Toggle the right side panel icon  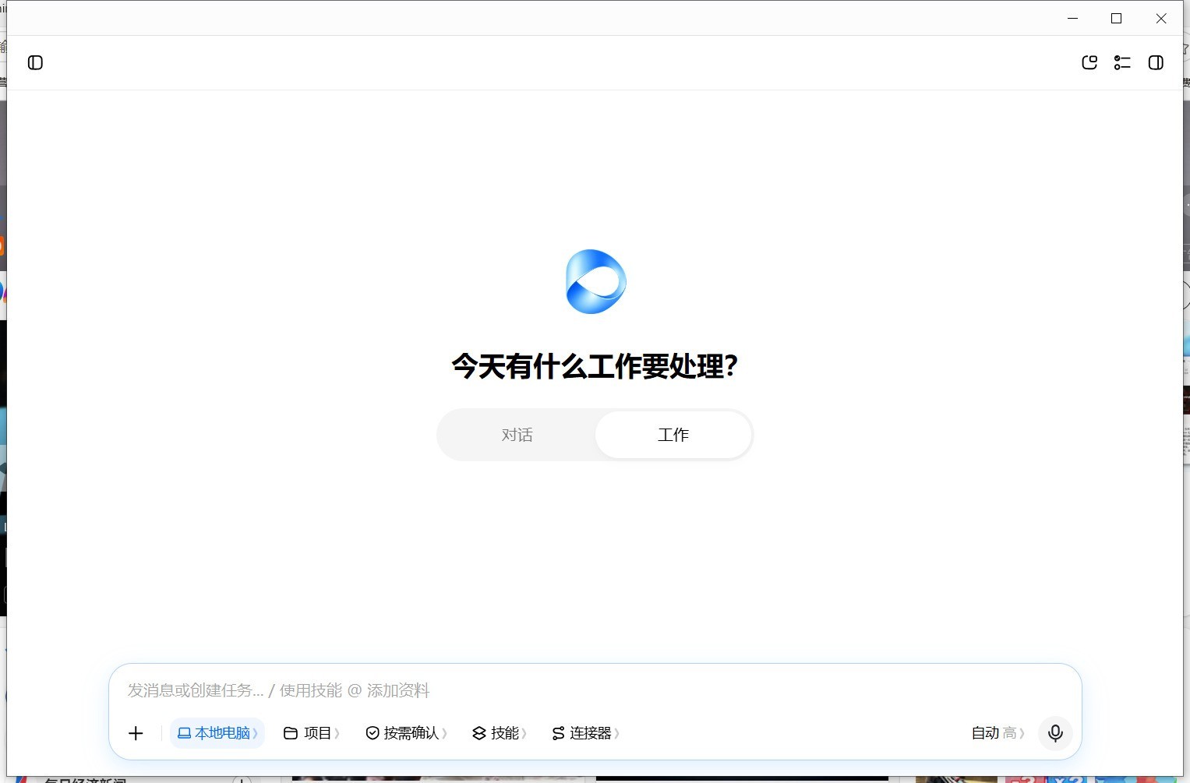tap(1156, 62)
